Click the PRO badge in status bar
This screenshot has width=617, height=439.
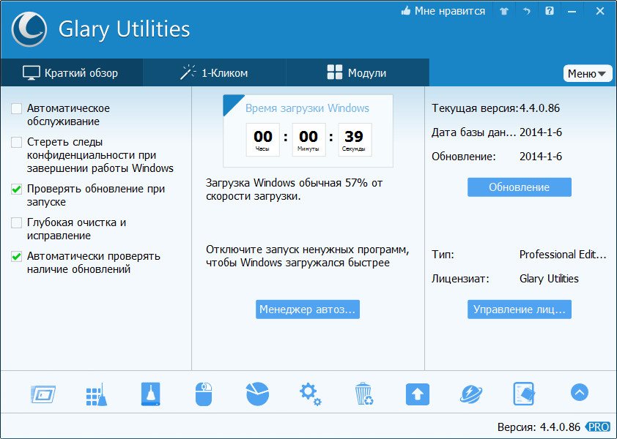(x=598, y=427)
